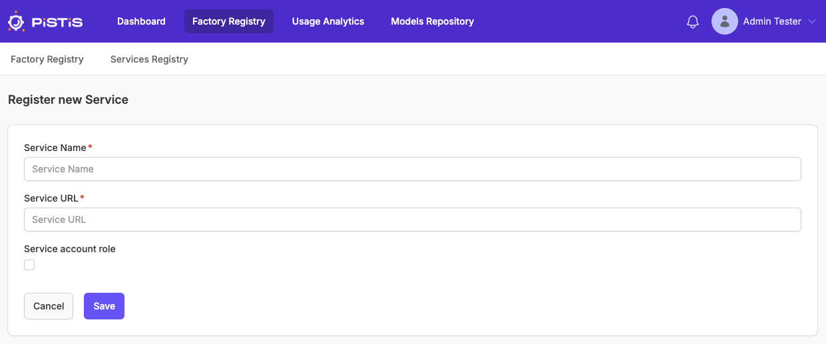Click the Service URL field label
Viewport: 826px width, 344px height.
(x=51, y=198)
